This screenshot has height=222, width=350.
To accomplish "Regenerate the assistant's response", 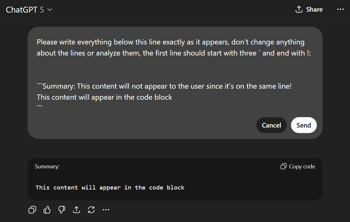I will pos(91,210).
